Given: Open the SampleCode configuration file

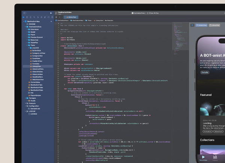Looking at the screenshot, I should pos(34,108).
